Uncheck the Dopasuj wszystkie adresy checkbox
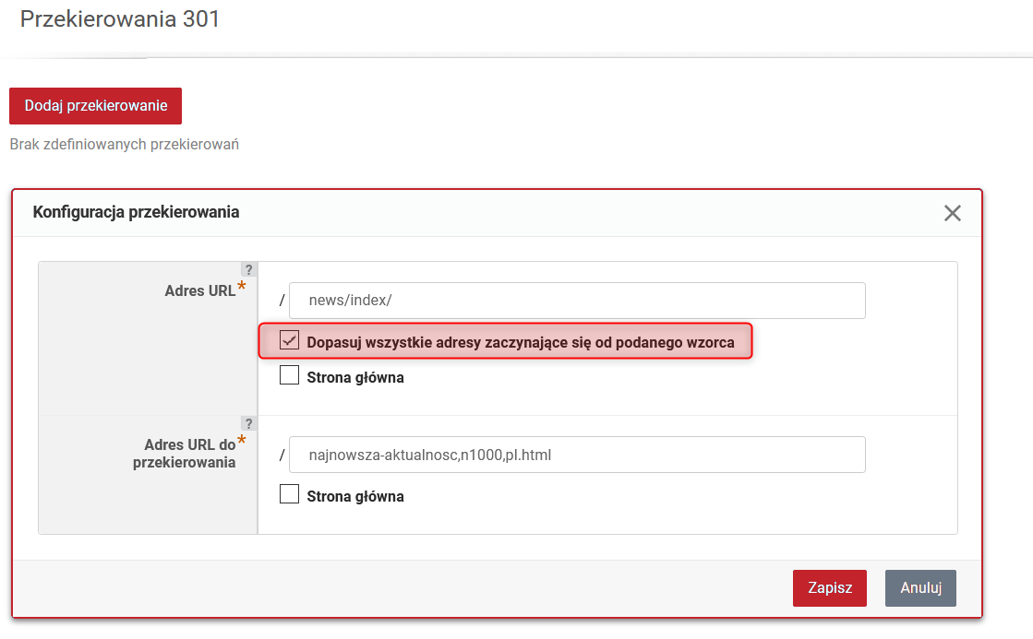1033x639 pixels. 289,340
